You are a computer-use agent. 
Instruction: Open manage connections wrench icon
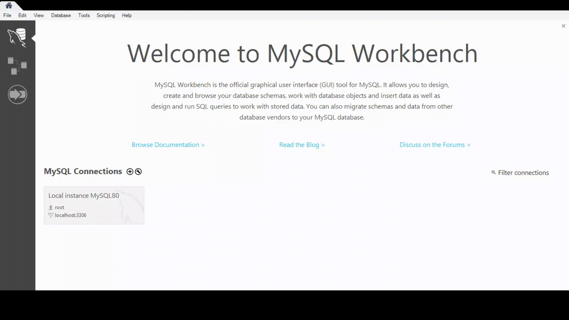click(138, 172)
